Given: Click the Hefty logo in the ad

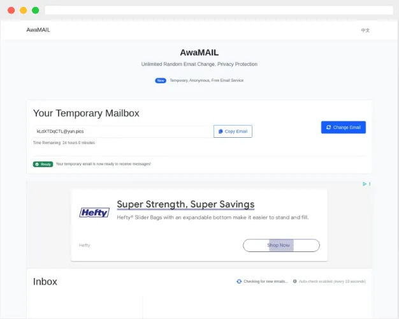Looking at the screenshot, I should pos(94,213).
